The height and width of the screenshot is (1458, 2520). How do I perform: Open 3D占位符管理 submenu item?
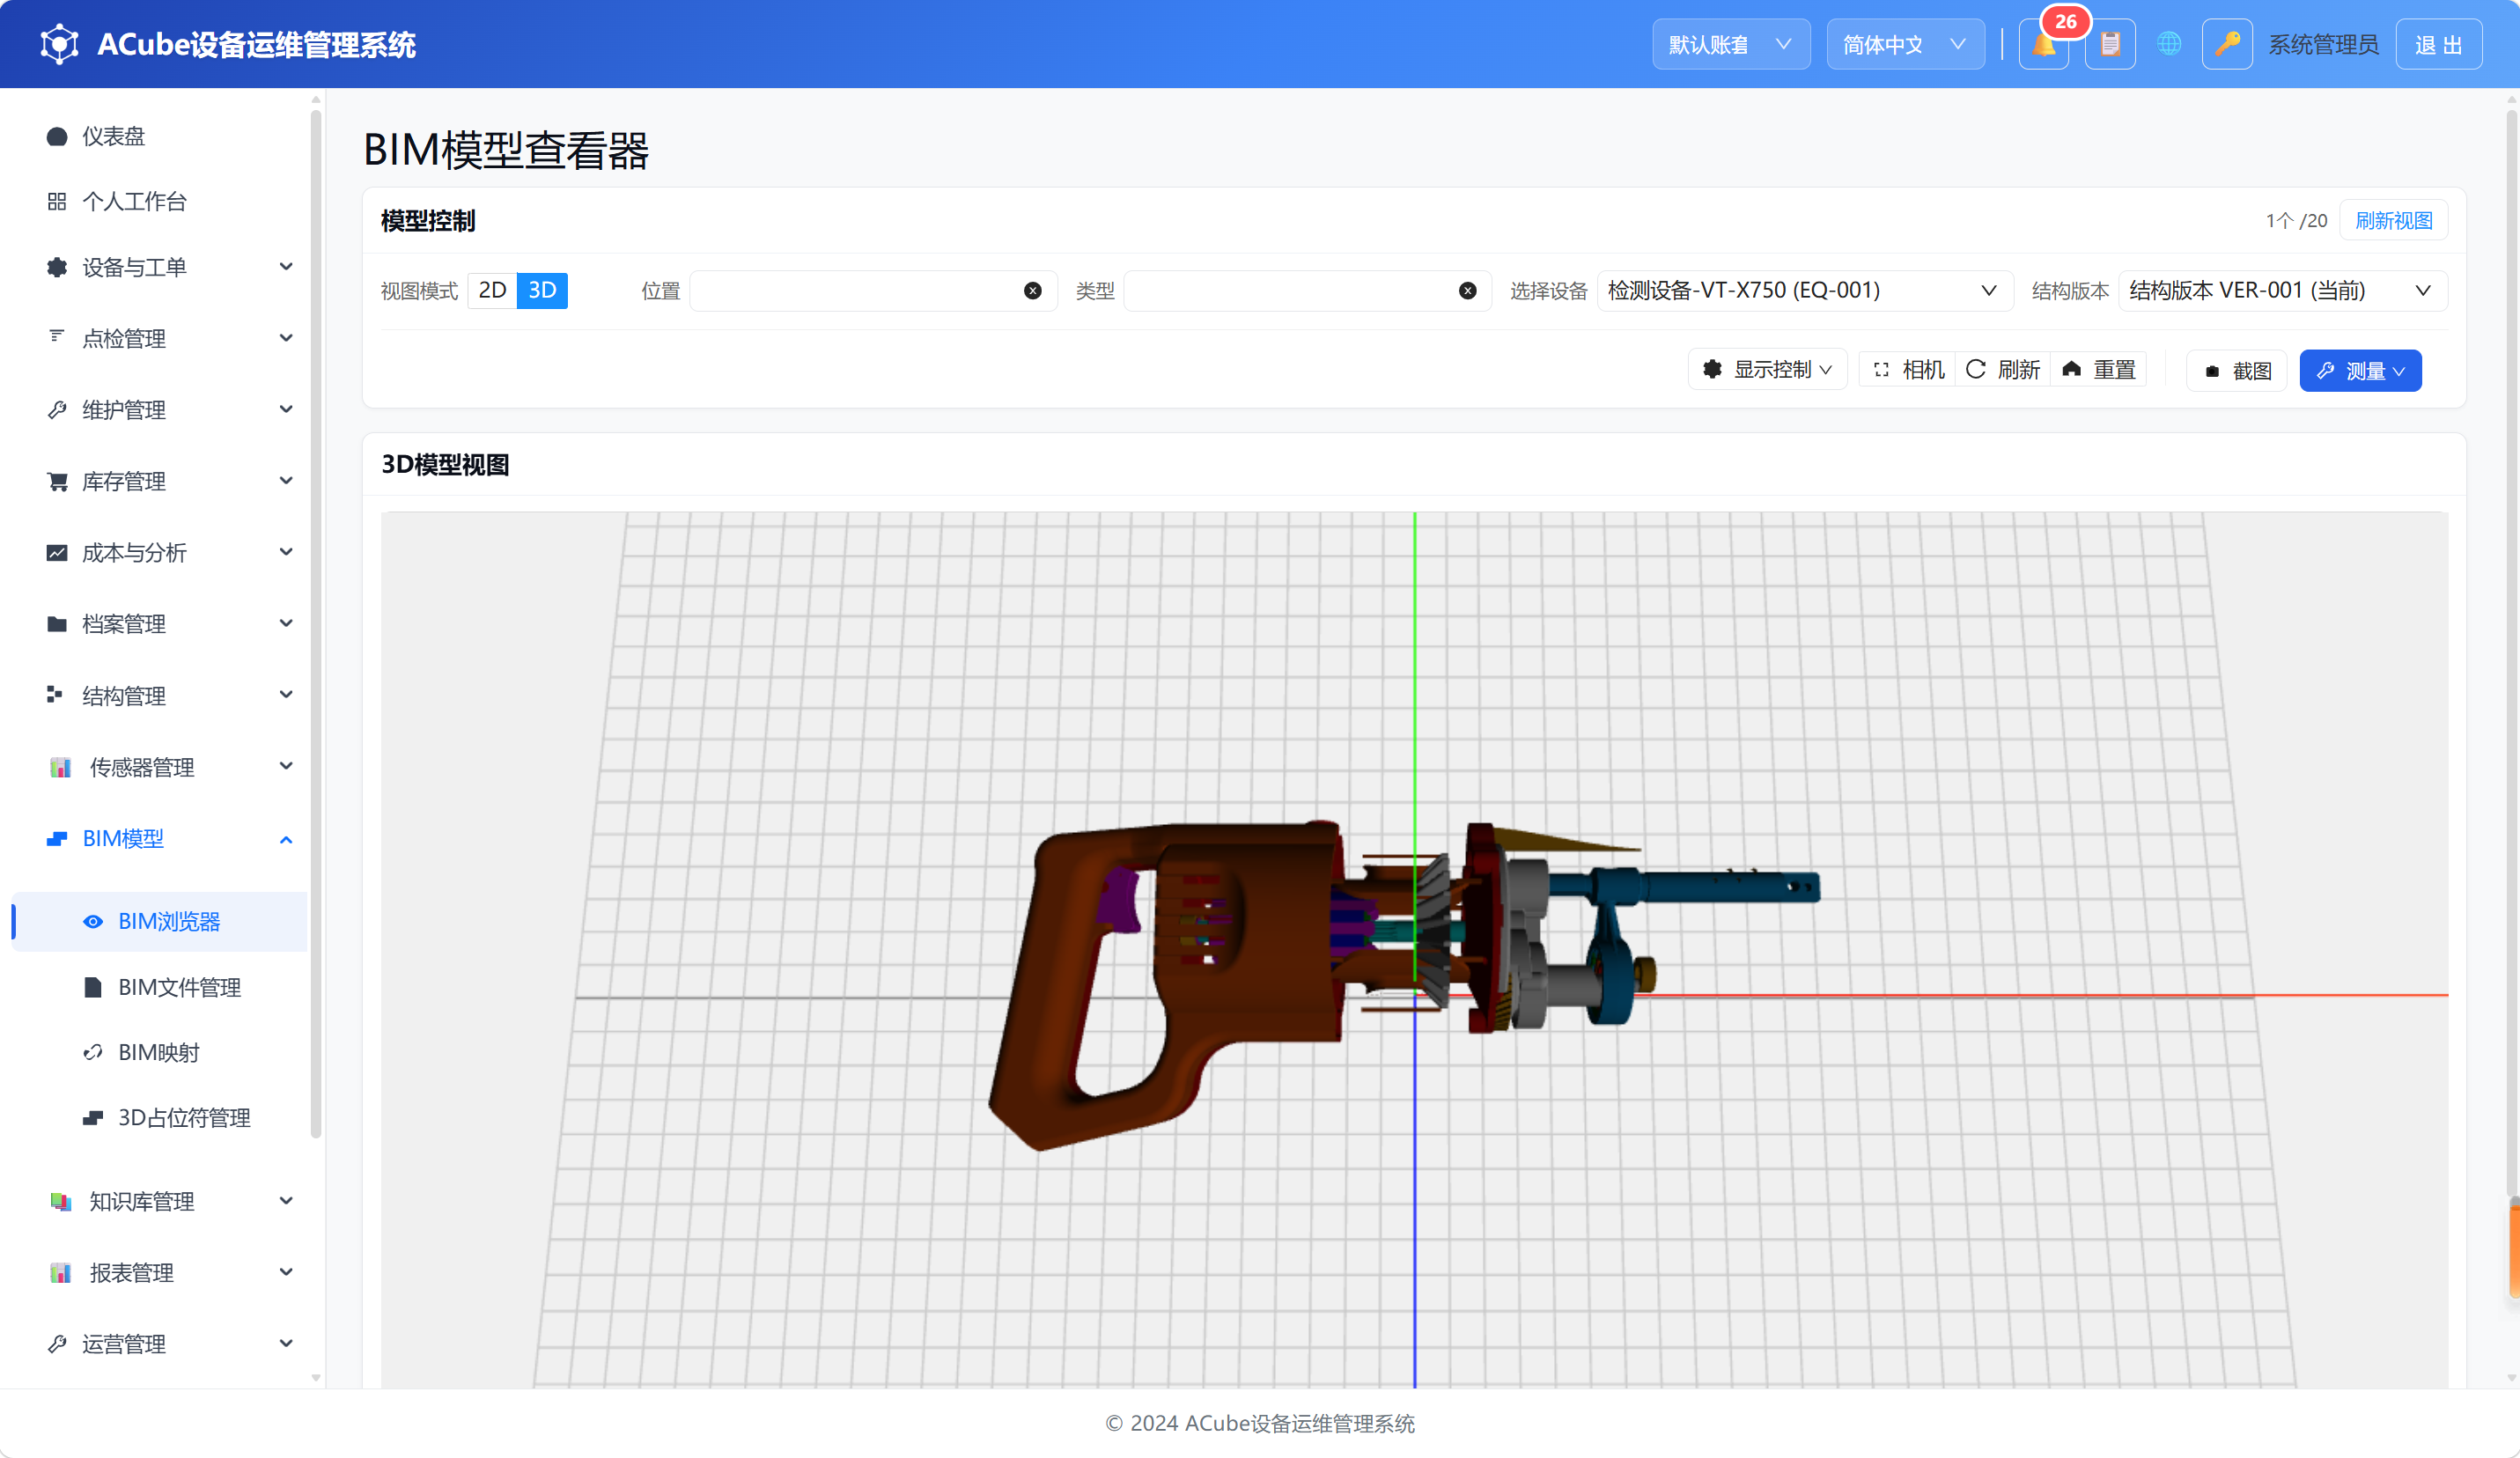160,1118
